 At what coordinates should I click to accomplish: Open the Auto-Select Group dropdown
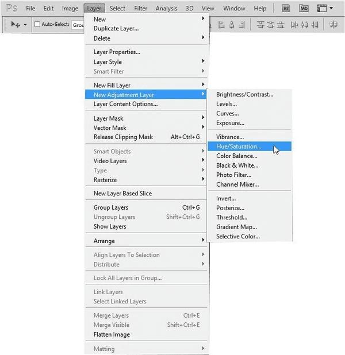click(x=78, y=25)
